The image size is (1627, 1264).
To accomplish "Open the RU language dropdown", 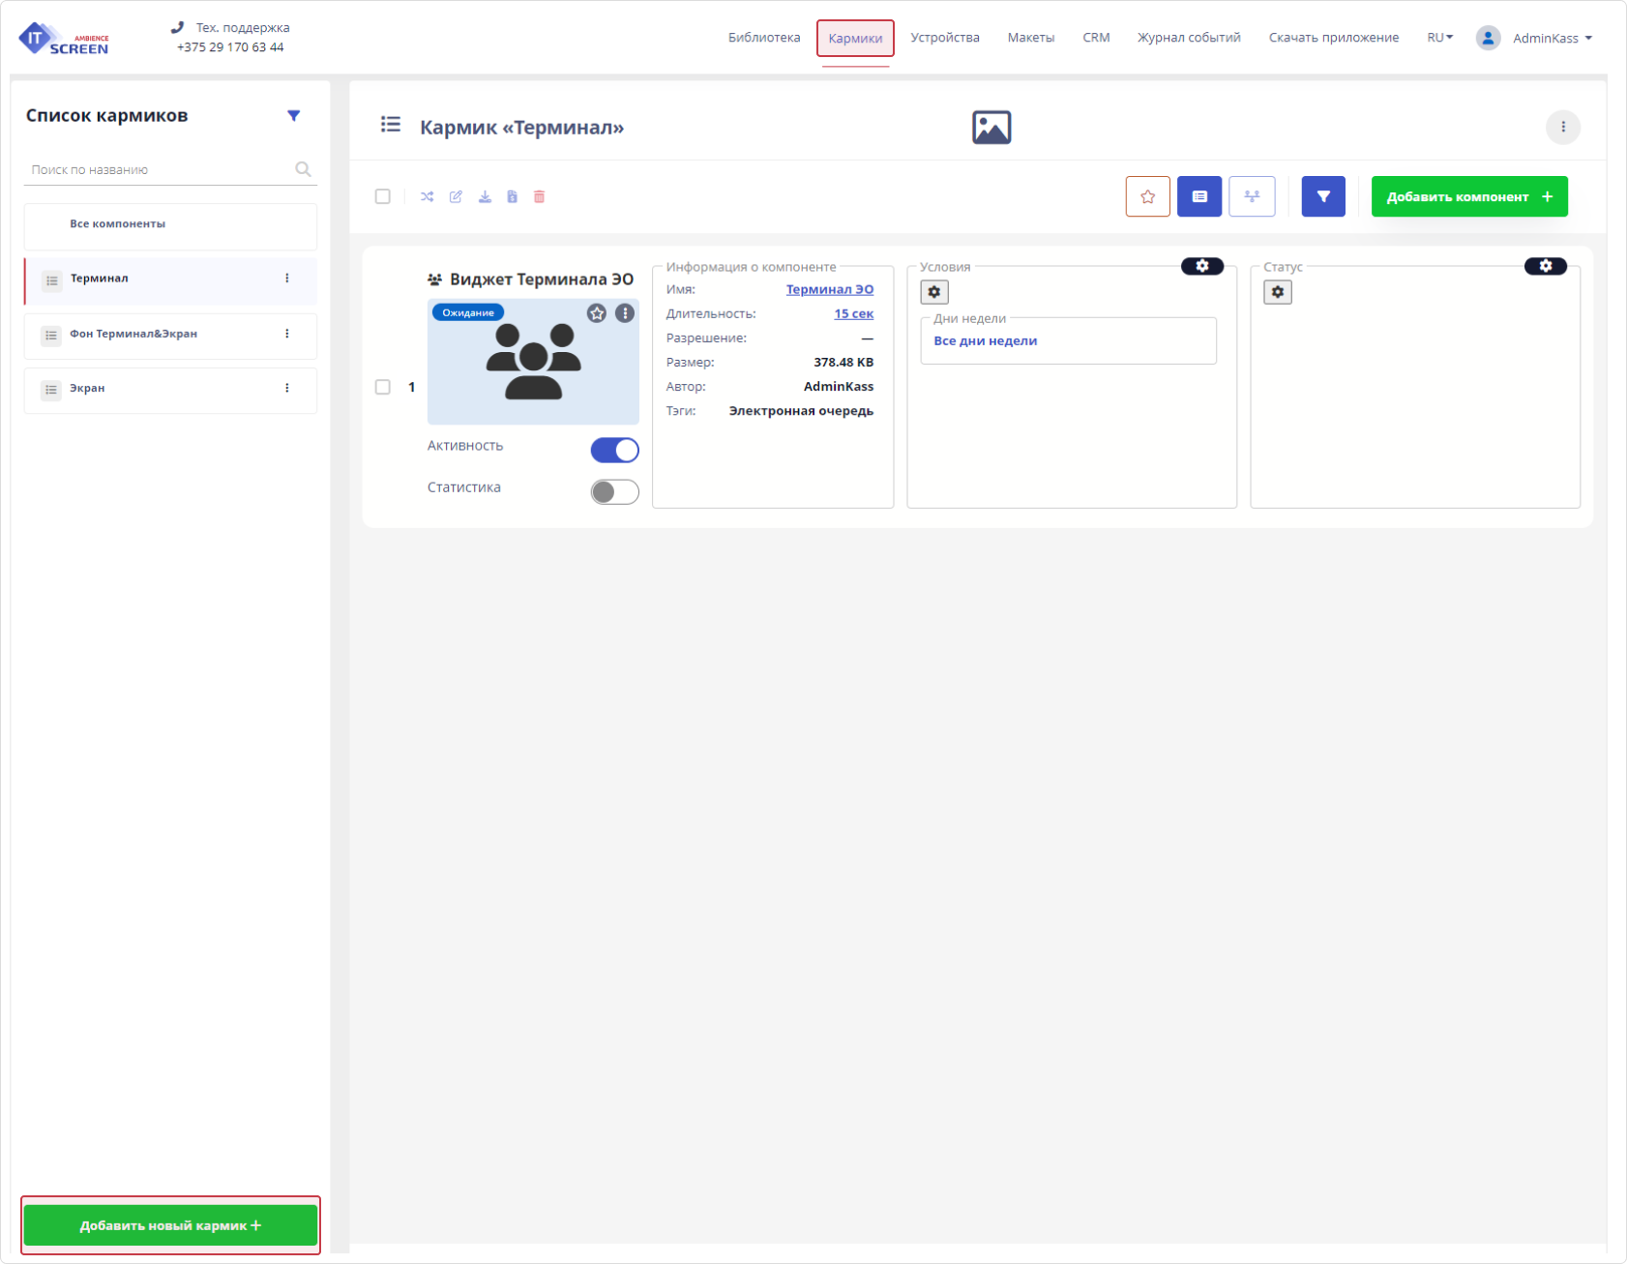I will 1439,38.
